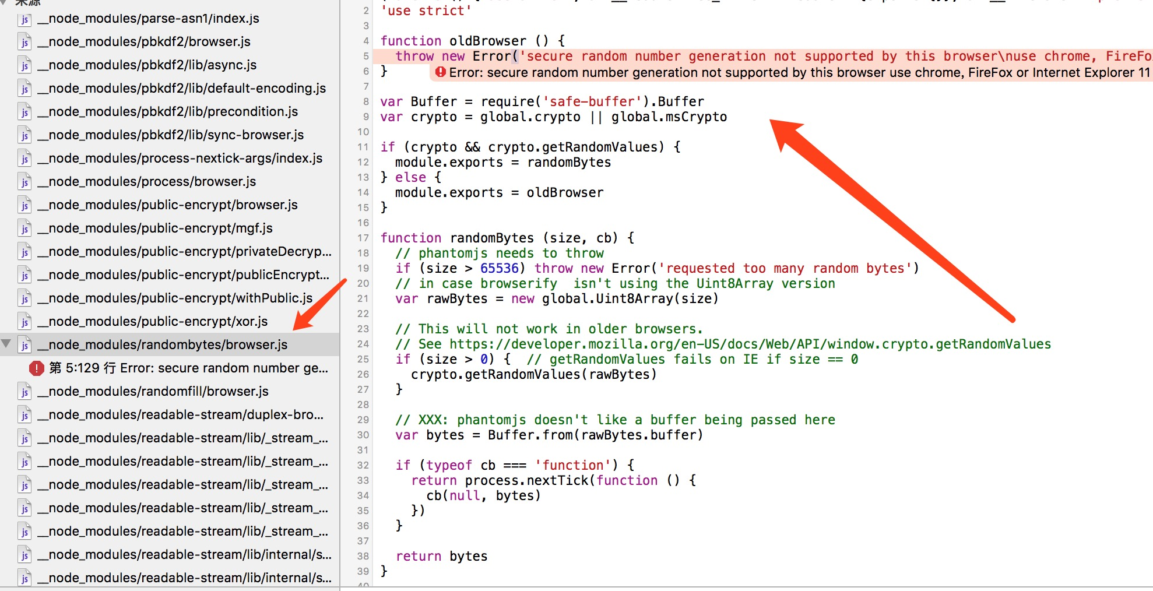Click the 'function randomBytes (size, cb) {' line
The image size is (1153, 591).
(507, 238)
